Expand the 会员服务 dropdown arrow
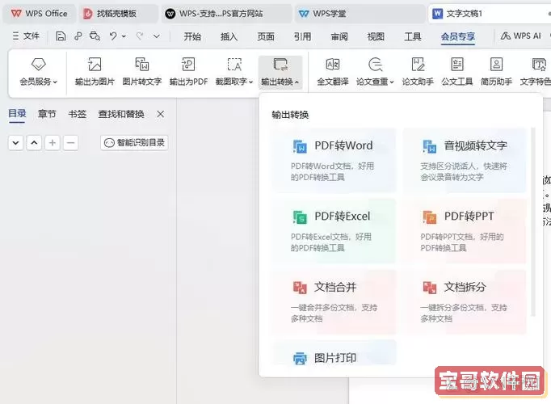 pyautogui.click(x=55, y=82)
